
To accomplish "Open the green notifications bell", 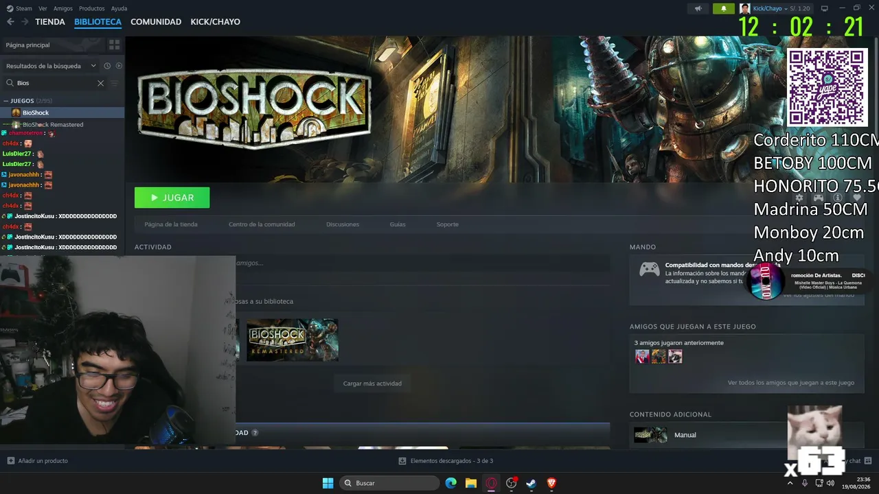I will tap(723, 8).
